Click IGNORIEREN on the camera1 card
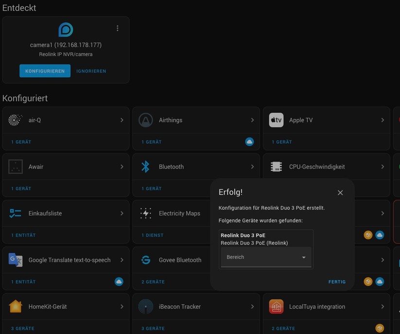This screenshot has width=400, height=334. point(91,70)
